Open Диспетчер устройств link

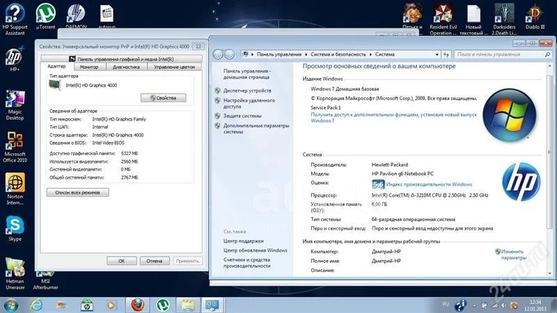point(247,90)
